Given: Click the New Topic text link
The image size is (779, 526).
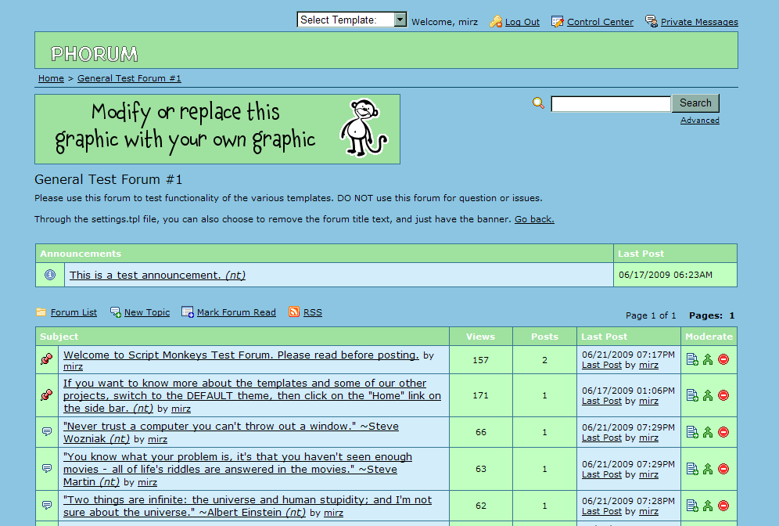Looking at the screenshot, I should tap(147, 313).
